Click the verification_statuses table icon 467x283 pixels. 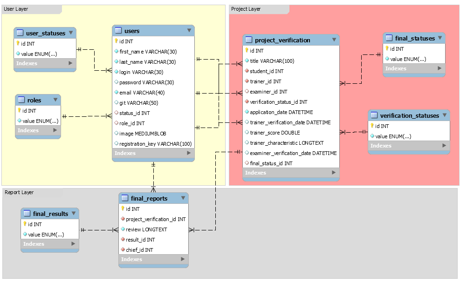click(x=374, y=115)
